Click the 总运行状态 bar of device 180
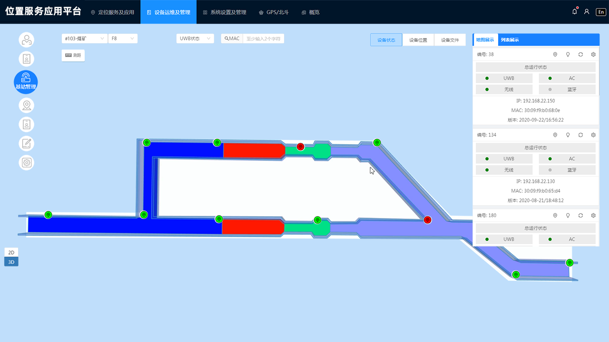 (x=536, y=228)
